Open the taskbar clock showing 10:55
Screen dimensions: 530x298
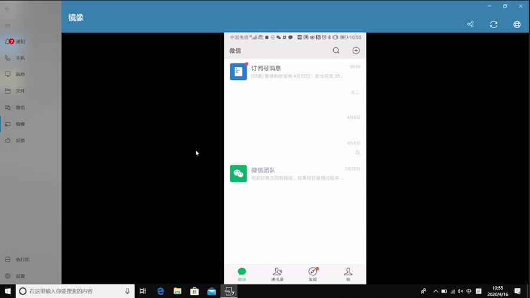pyautogui.click(x=498, y=291)
